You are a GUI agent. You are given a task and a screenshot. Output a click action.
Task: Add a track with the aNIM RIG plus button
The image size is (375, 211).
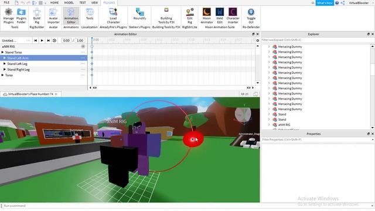(83, 46)
